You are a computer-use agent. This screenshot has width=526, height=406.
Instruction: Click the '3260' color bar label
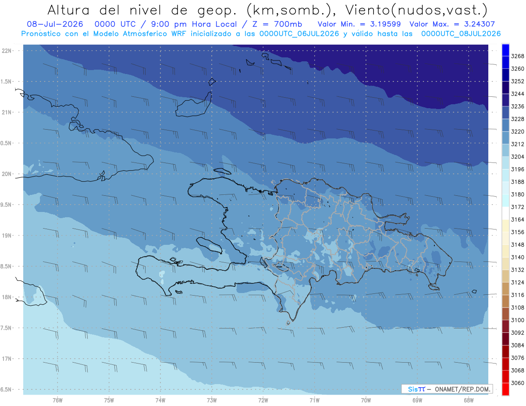click(x=518, y=69)
